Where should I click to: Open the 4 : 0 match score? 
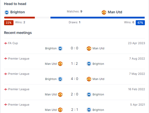[74, 79]
